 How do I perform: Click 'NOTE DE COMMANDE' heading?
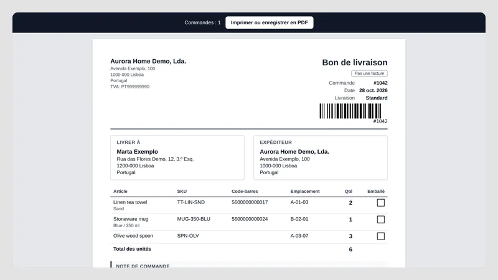143,266
